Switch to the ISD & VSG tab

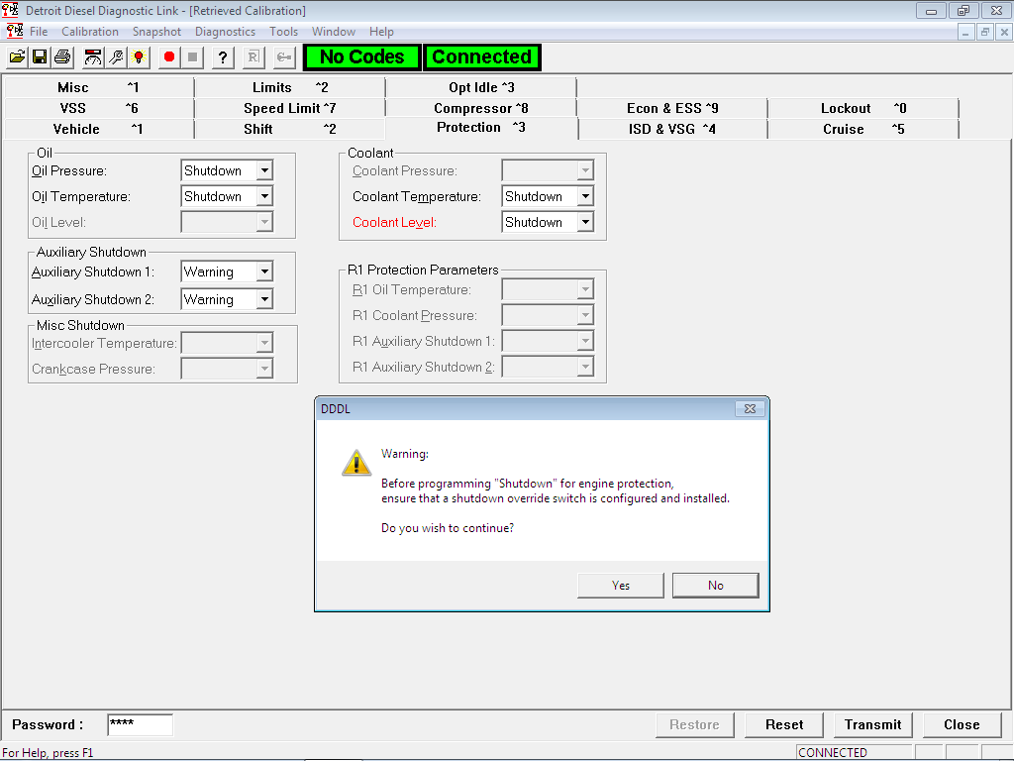[672, 129]
